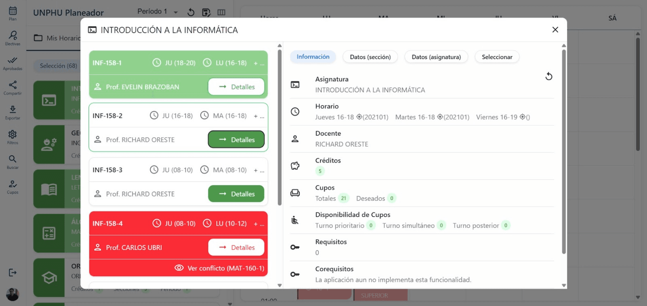Image resolution: width=647 pixels, height=306 pixels.
Task: Open Electivas in the sidebar
Action: (x=13, y=38)
